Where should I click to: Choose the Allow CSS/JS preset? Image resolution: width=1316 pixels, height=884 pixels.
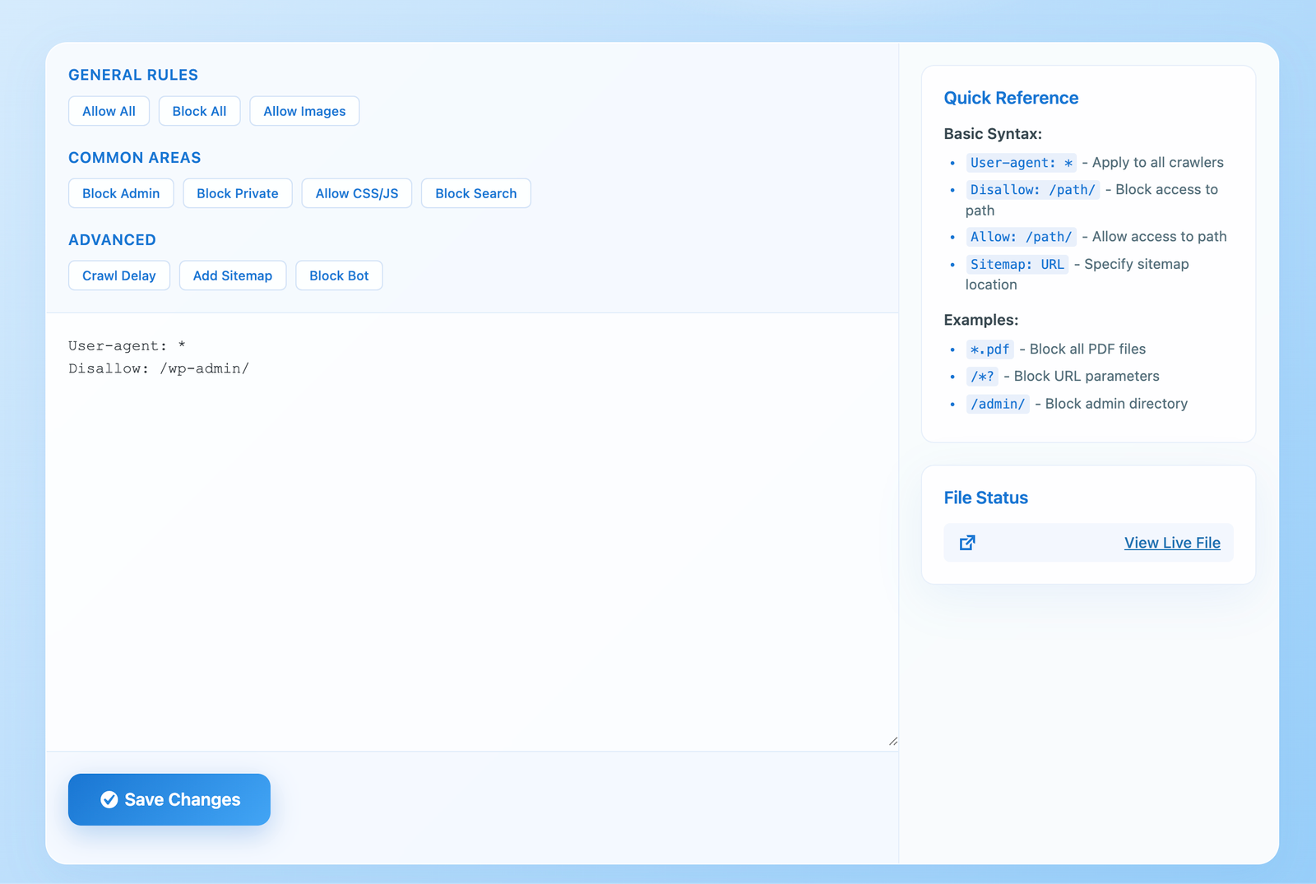pyautogui.click(x=356, y=193)
